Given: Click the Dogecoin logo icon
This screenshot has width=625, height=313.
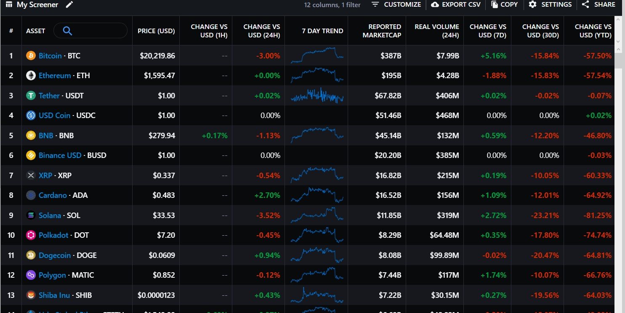Looking at the screenshot, I should coord(31,255).
